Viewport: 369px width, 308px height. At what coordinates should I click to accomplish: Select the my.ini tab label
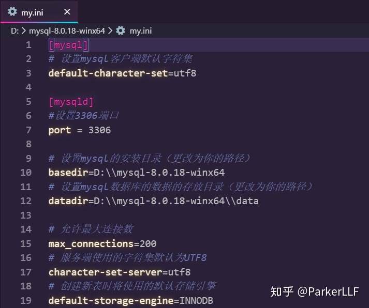(x=32, y=12)
